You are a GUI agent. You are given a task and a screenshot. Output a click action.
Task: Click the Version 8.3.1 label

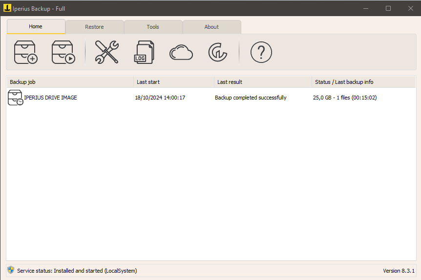pyautogui.click(x=399, y=271)
